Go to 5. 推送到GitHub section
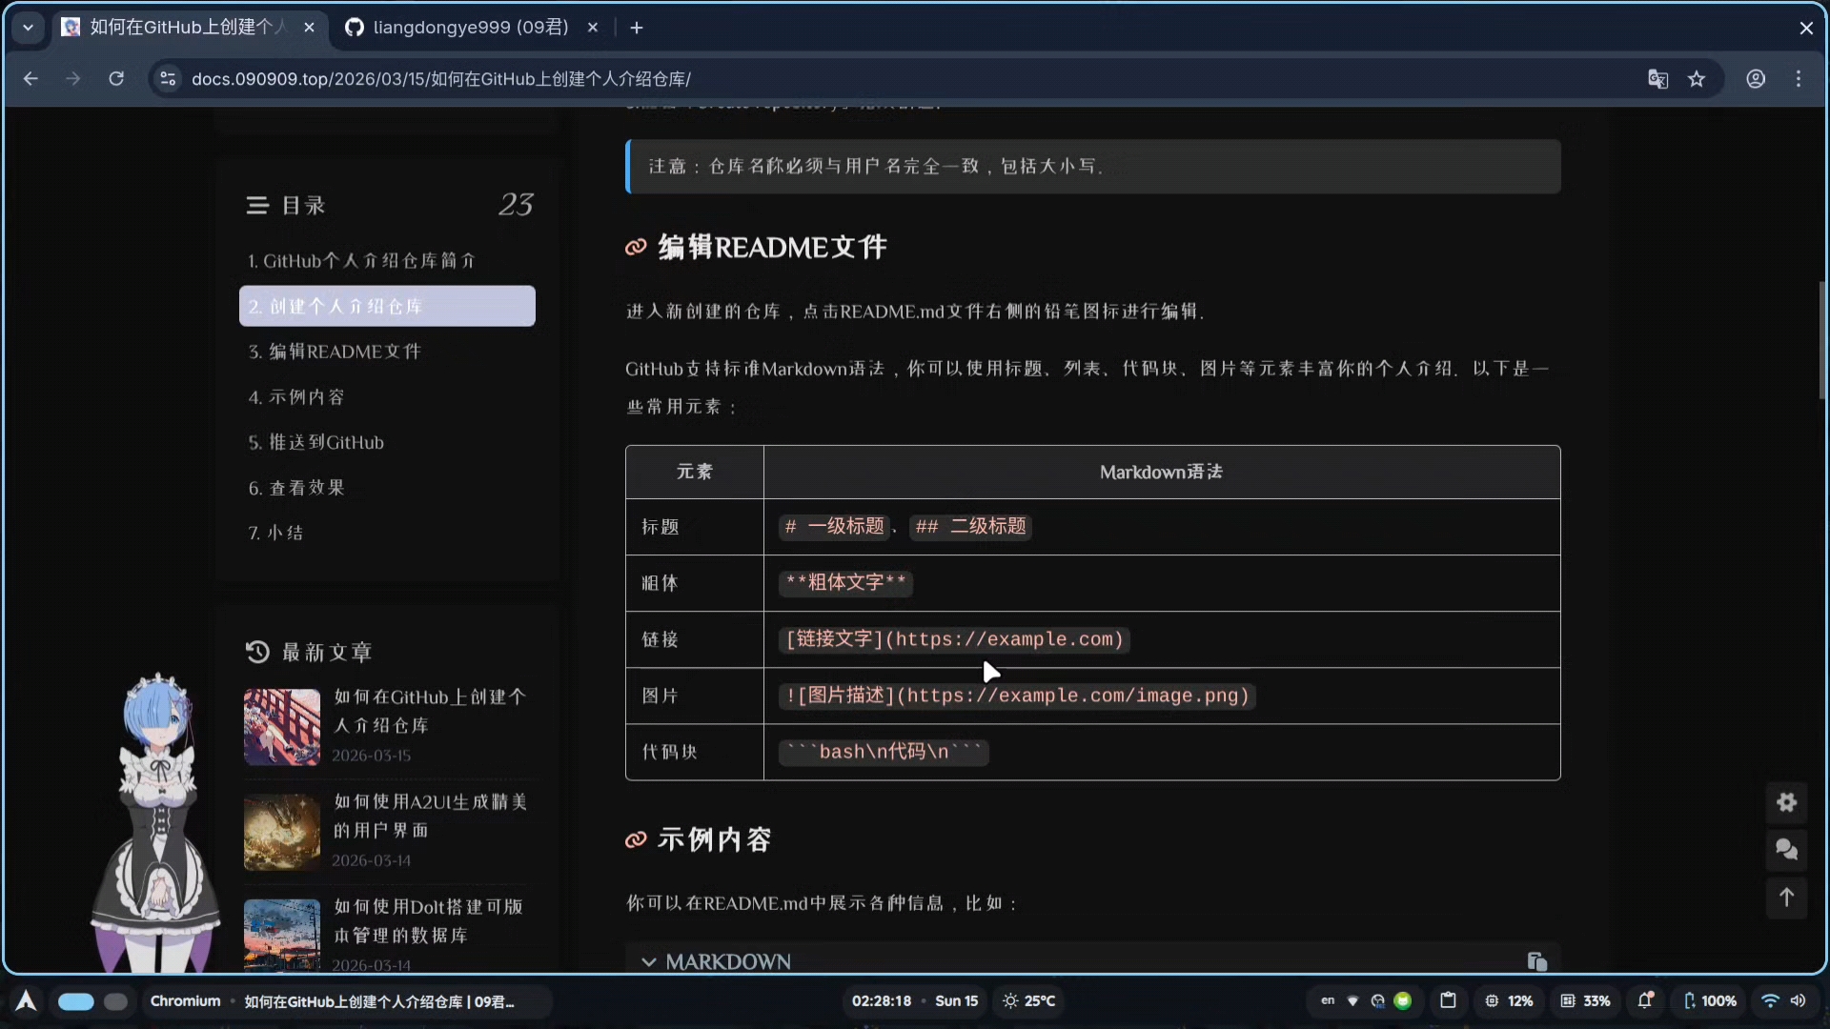The width and height of the screenshot is (1830, 1029). tap(316, 442)
